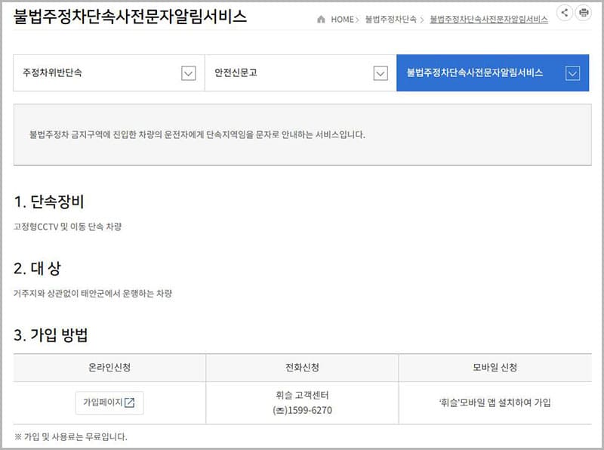Open the share icon at top right
Viewport: 604px width, 450px height.
563,13
